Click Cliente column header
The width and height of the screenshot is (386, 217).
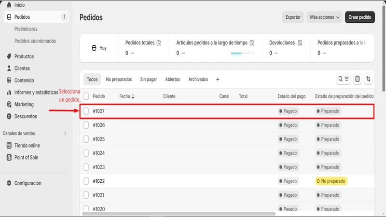click(x=169, y=96)
